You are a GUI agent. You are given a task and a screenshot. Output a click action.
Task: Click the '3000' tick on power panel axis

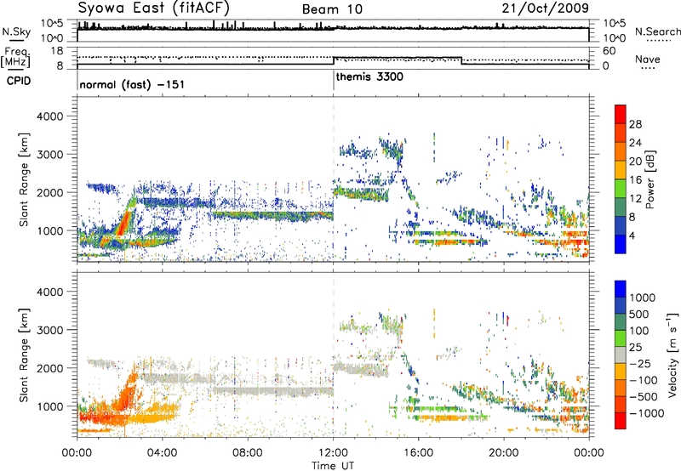(49, 155)
